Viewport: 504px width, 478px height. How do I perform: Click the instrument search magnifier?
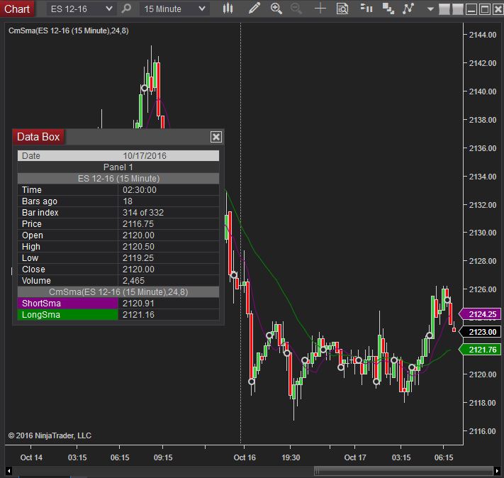point(126,9)
